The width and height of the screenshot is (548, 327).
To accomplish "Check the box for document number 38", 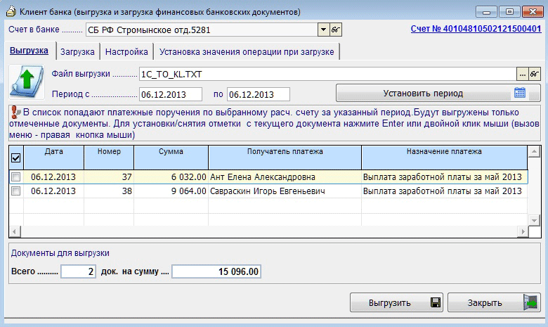I will 15,191.
